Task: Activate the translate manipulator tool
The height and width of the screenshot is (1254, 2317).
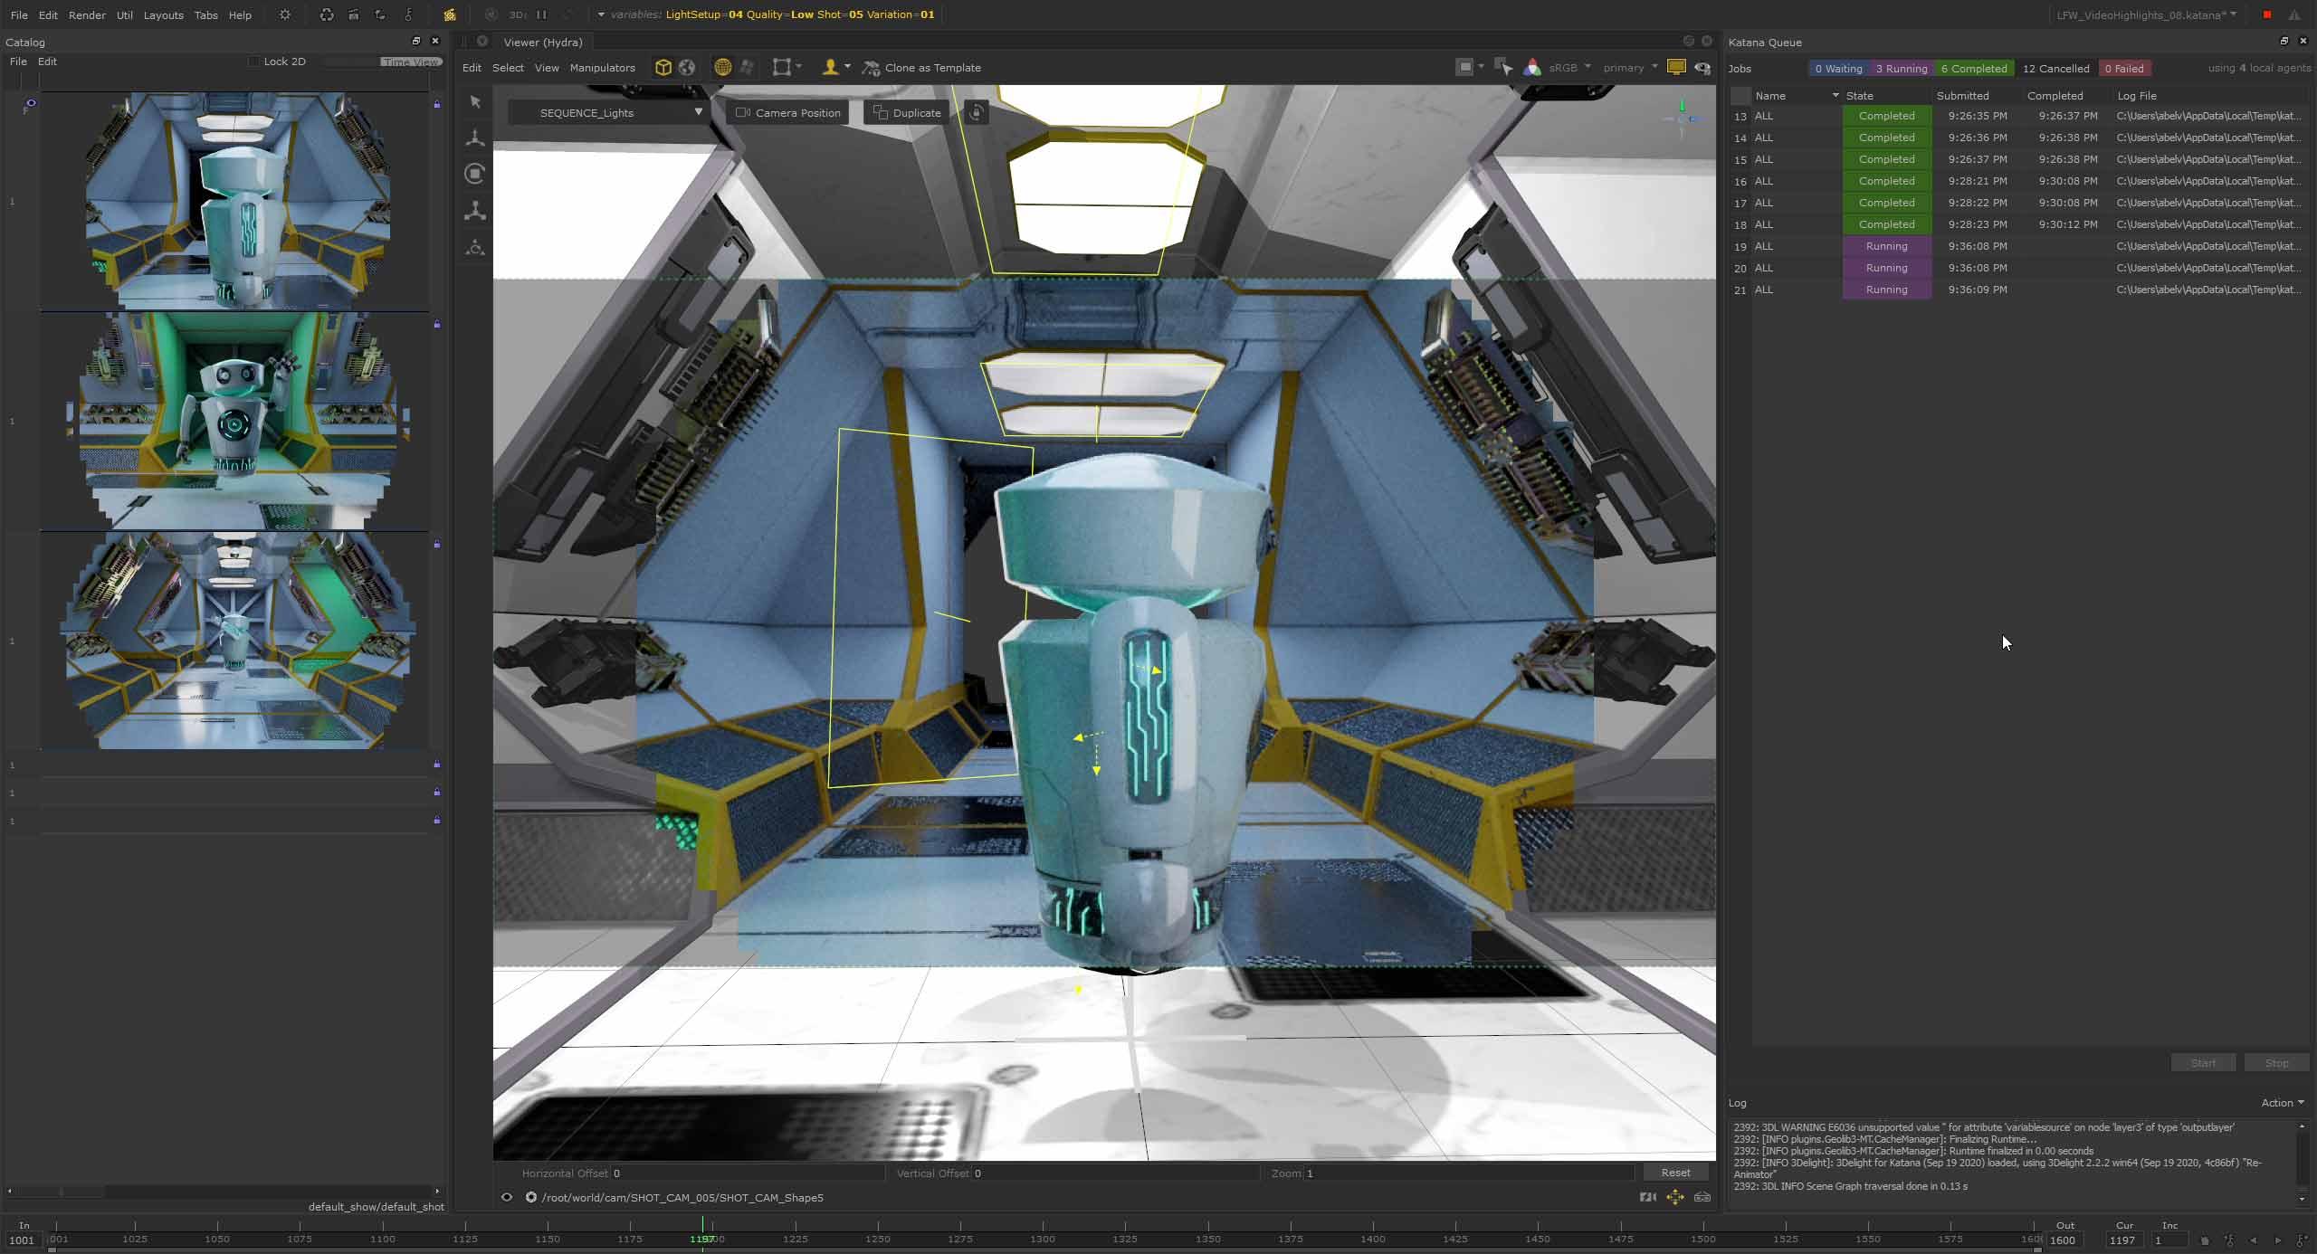Action: (x=475, y=138)
